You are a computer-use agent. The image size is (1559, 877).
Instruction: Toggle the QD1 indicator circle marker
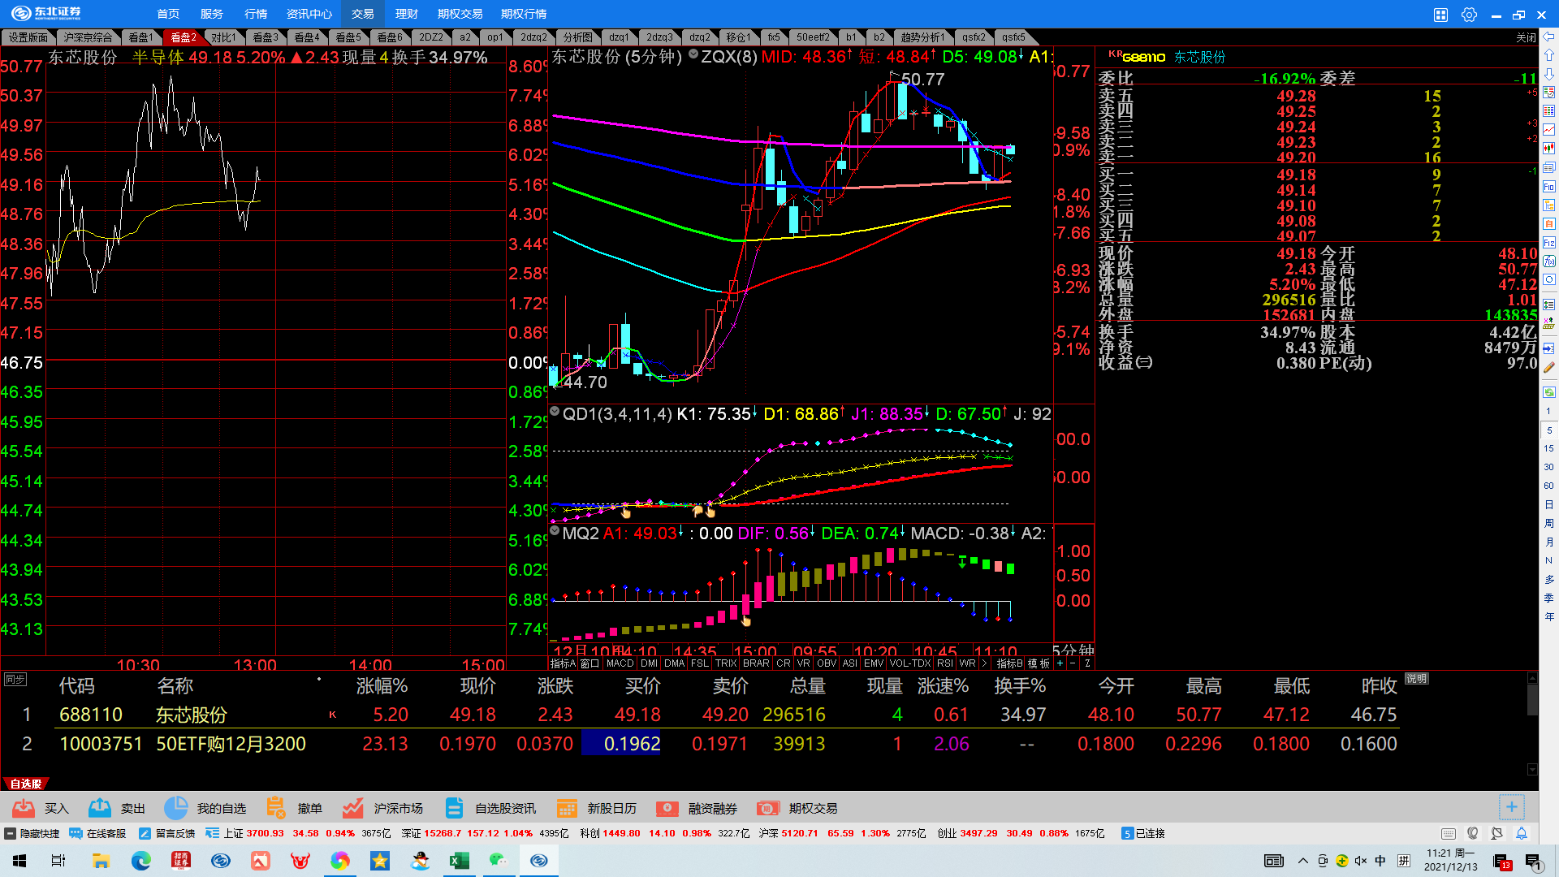555,413
